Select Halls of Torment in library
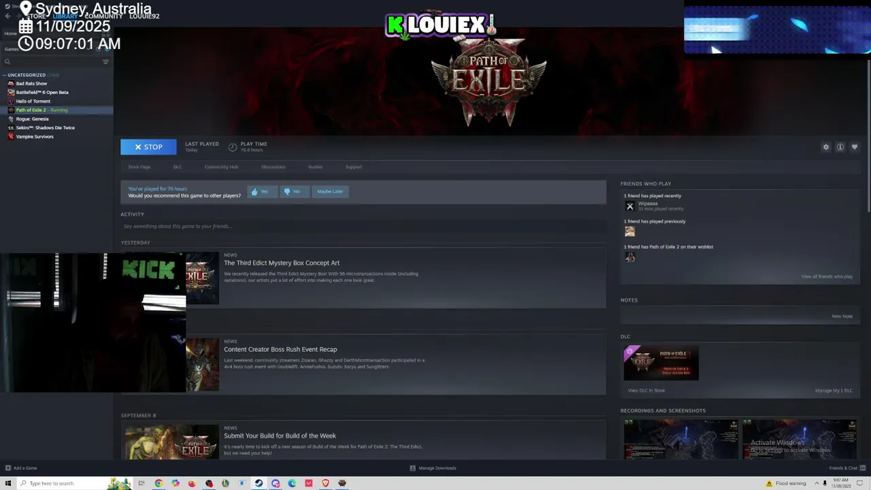 pyautogui.click(x=33, y=101)
